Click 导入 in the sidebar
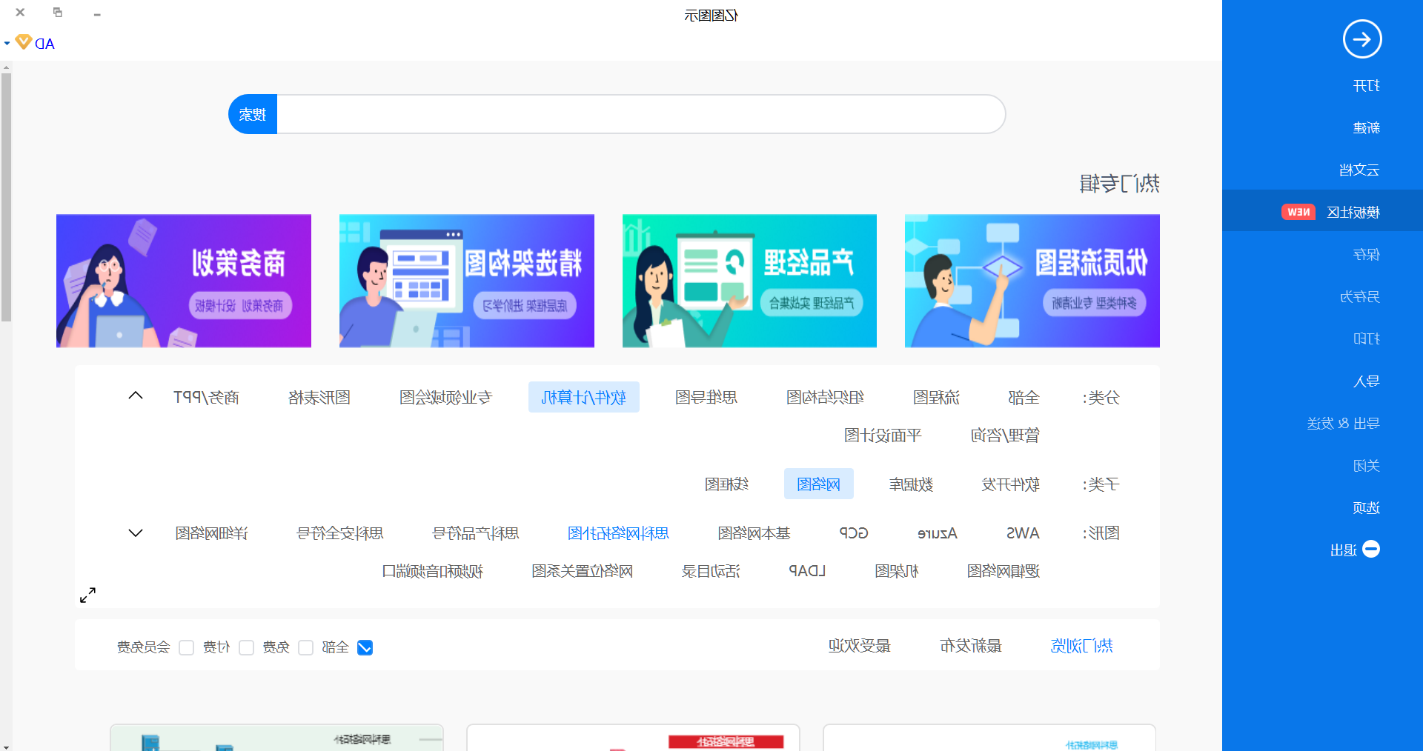This screenshot has width=1423, height=751. click(x=1366, y=381)
